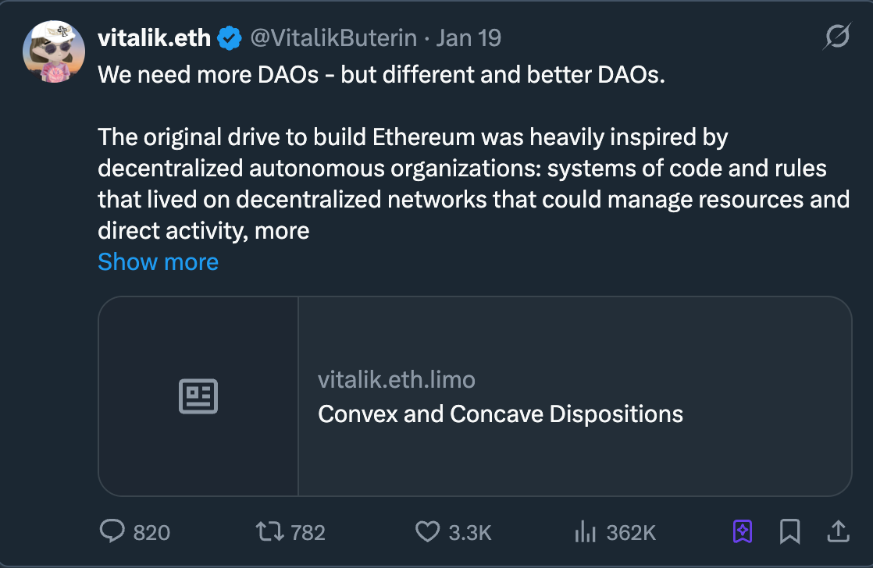Click the article placeholder icon in link card
Screen dimensions: 873x568
tap(198, 396)
